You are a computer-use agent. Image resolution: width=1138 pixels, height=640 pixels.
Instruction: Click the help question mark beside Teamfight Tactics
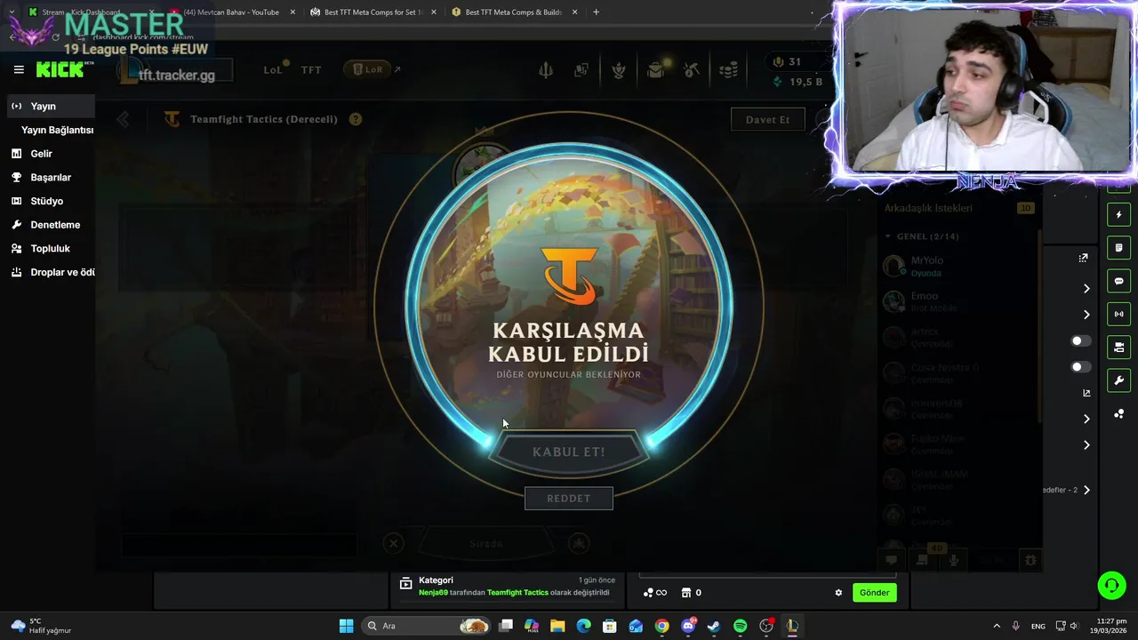(356, 119)
